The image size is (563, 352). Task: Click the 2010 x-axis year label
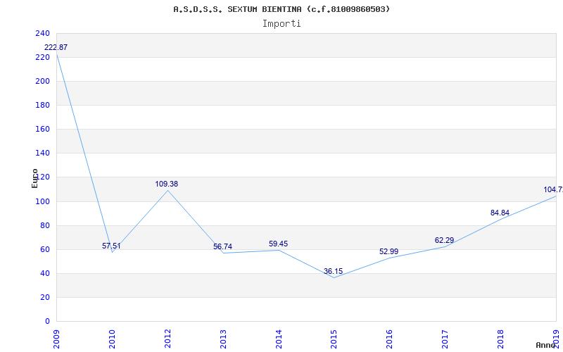[x=112, y=339]
